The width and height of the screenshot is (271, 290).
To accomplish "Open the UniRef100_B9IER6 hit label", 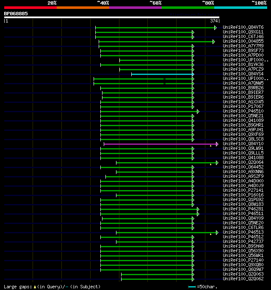I will [x=243, y=97].
